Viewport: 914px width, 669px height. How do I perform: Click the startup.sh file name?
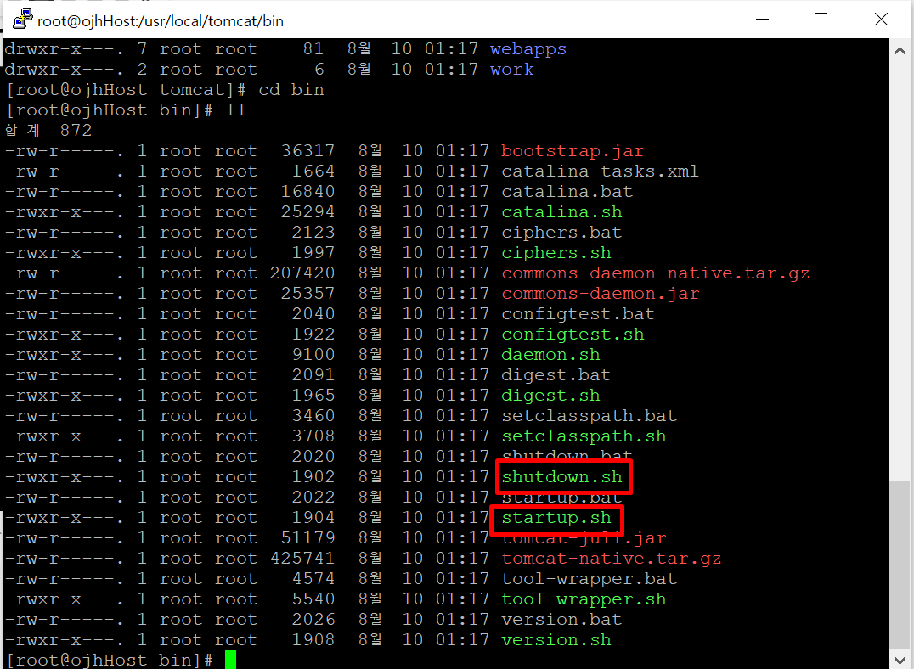556,518
